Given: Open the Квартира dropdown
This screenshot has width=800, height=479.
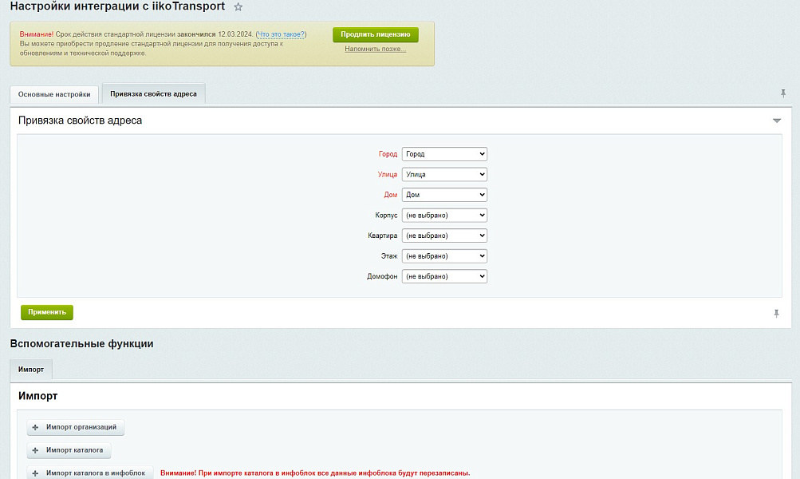Looking at the screenshot, I should [443, 235].
